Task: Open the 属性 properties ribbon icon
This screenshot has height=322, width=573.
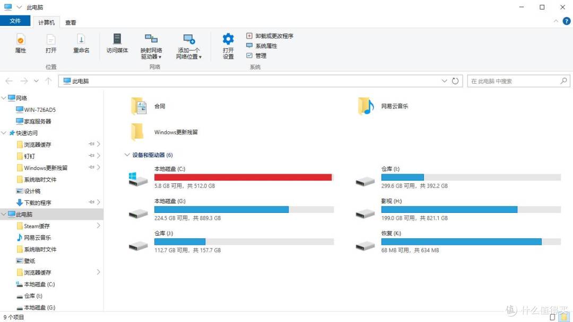Action: (x=21, y=43)
